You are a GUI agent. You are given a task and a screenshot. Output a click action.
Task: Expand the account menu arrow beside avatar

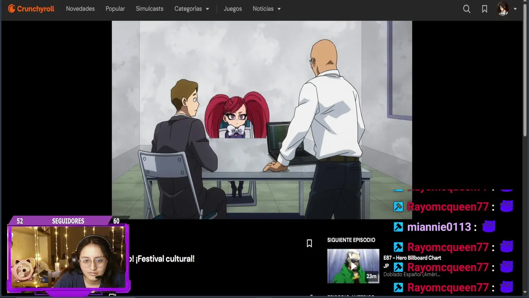click(515, 9)
